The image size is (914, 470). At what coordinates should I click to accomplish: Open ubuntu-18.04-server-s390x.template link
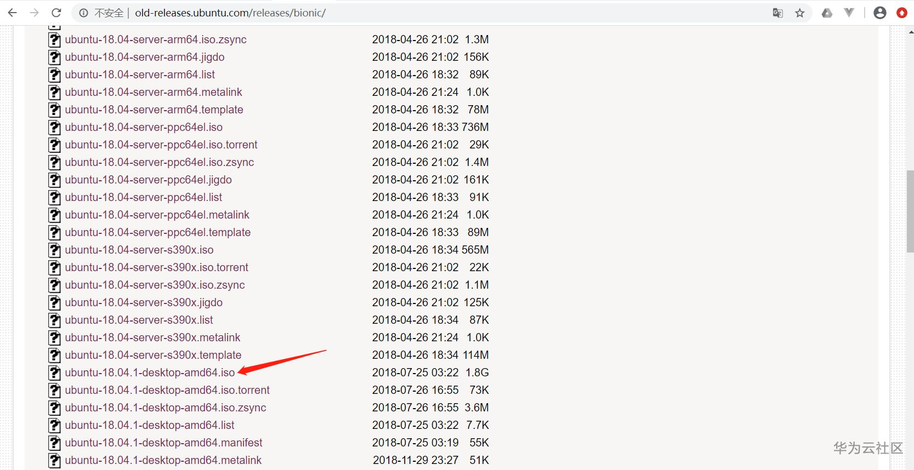(153, 355)
